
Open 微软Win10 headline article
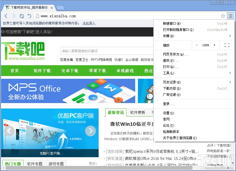pyautogui.click(x=132, y=124)
